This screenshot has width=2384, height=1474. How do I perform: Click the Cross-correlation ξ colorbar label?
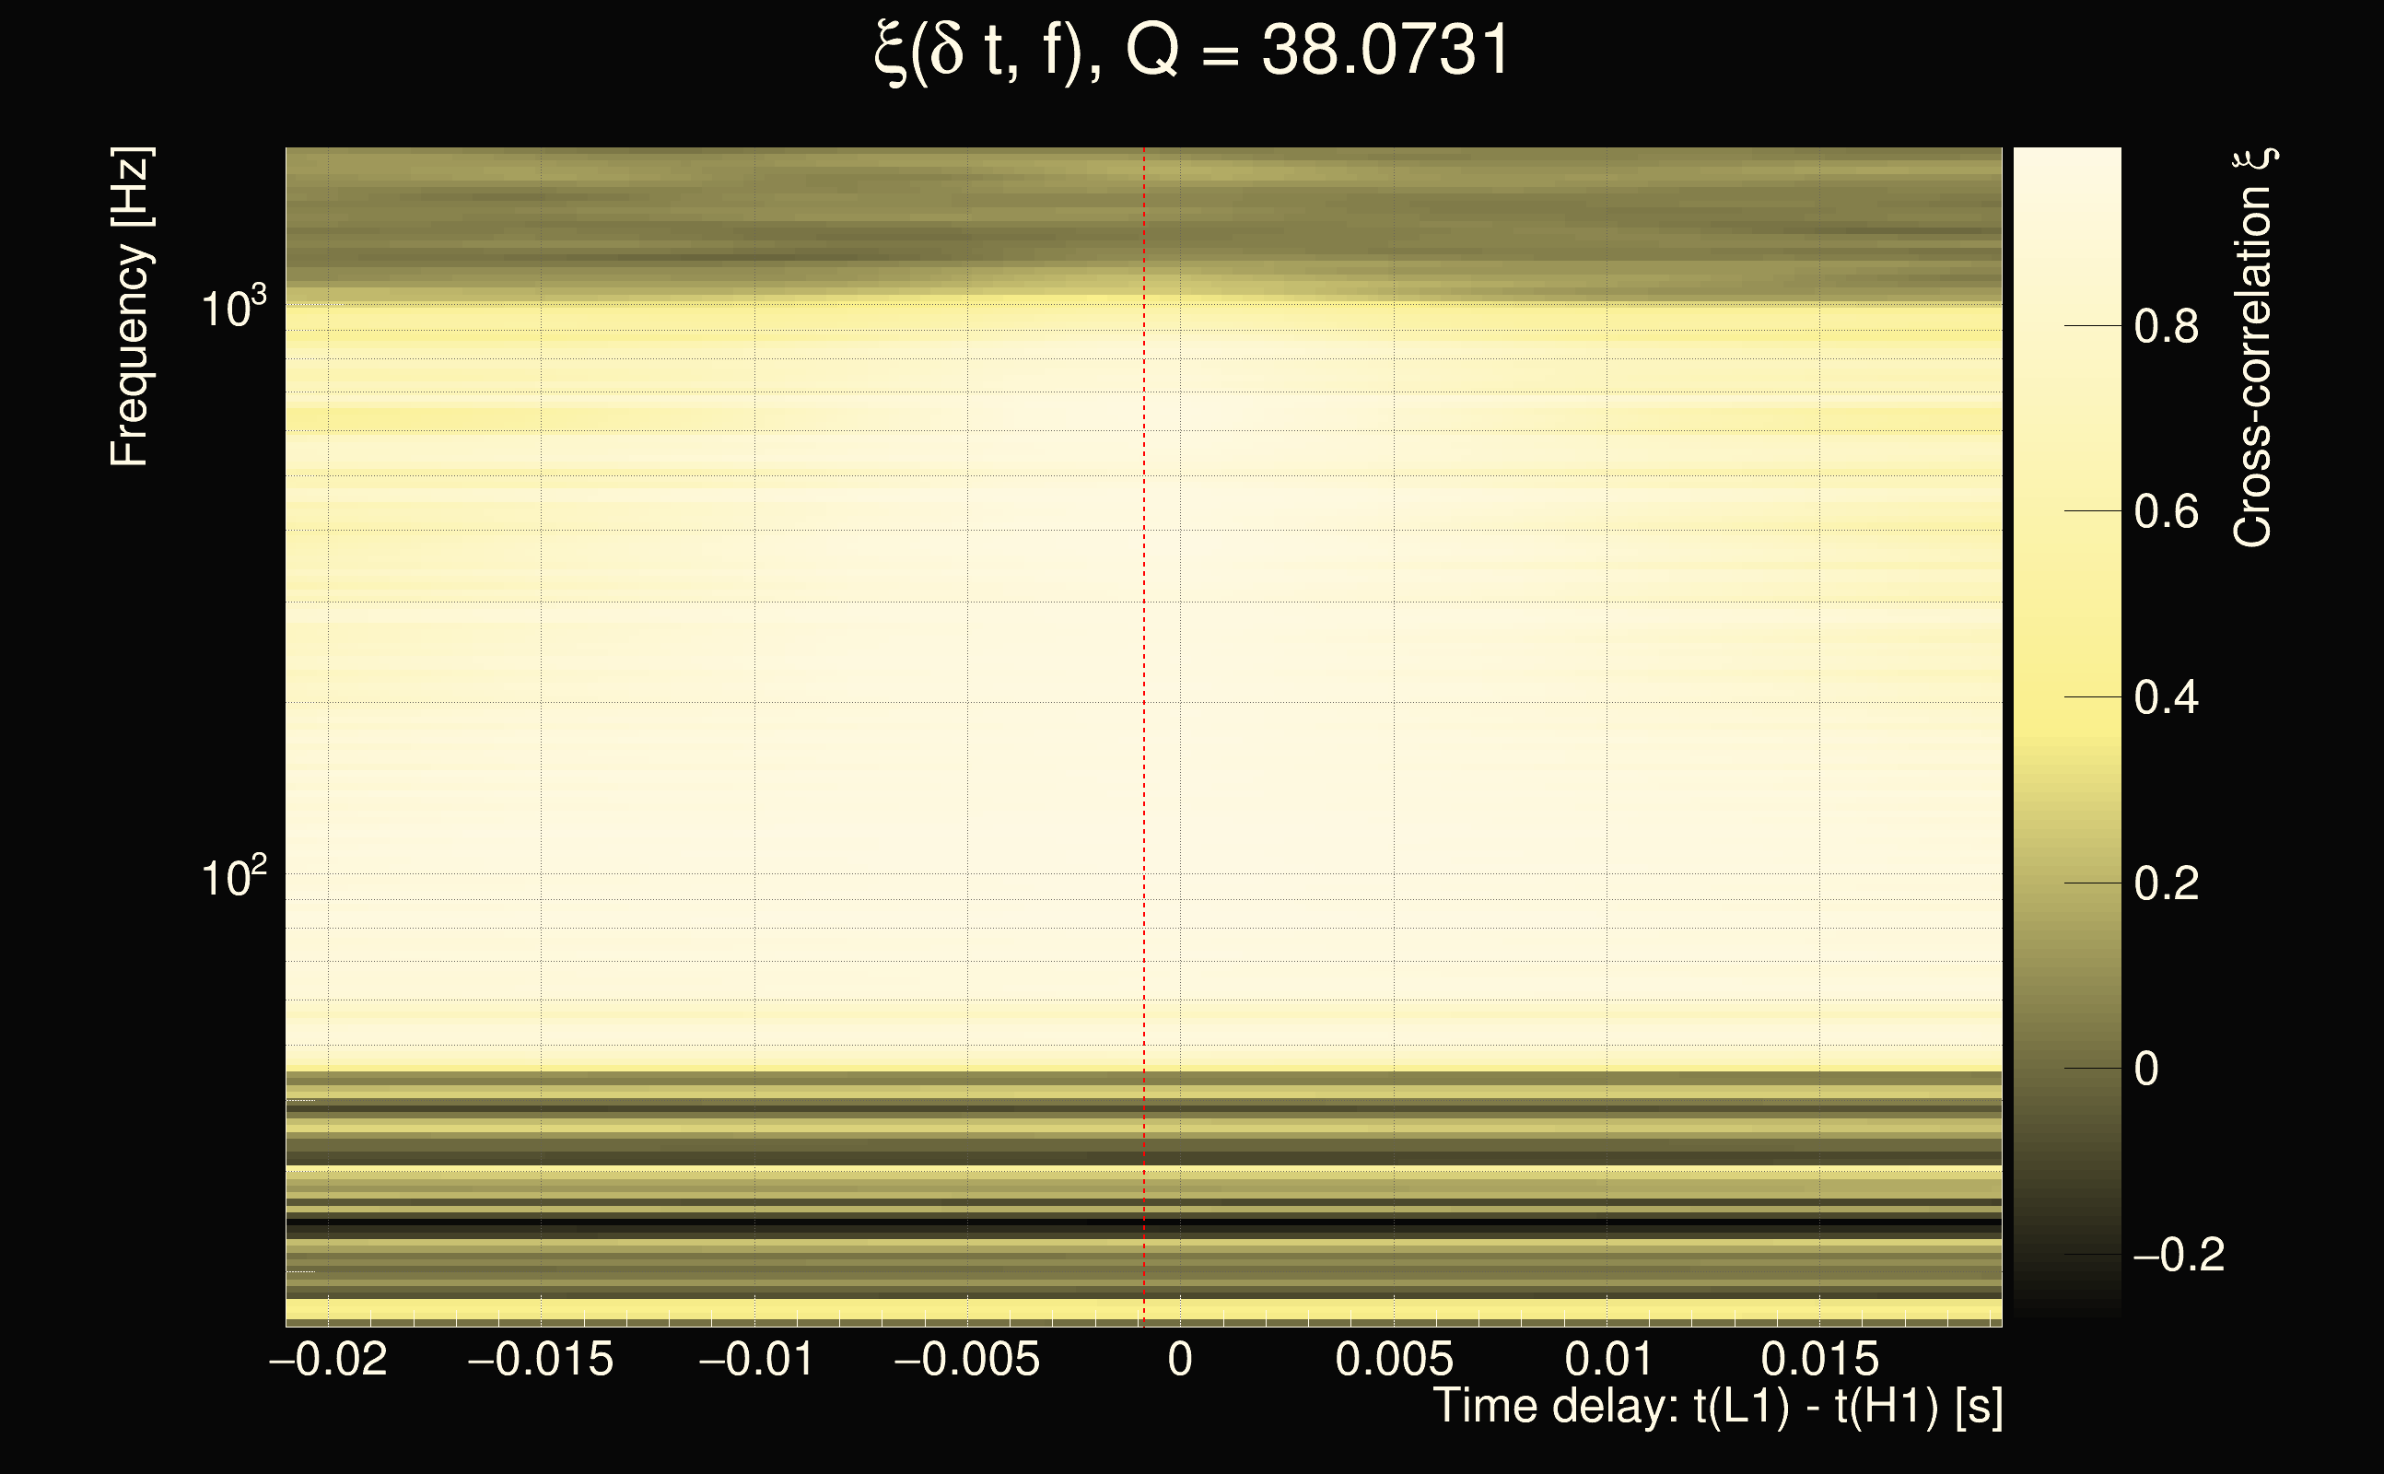2253,348
